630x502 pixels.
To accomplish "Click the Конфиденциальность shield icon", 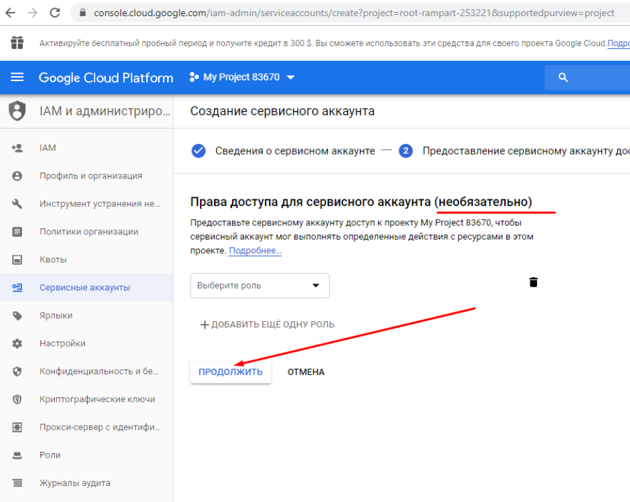I will [17, 371].
